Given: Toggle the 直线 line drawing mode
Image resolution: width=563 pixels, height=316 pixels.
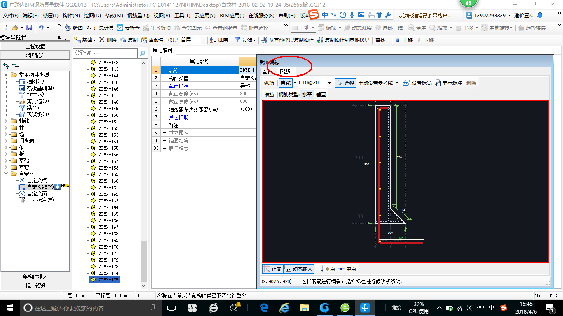Looking at the screenshot, I should 286,83.
